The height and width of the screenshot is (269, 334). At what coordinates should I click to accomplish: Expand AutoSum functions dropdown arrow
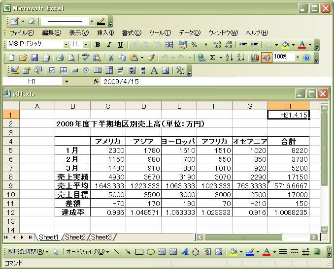(x=221, y=58)
